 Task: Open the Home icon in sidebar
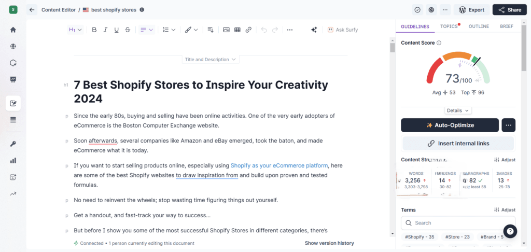13,30
